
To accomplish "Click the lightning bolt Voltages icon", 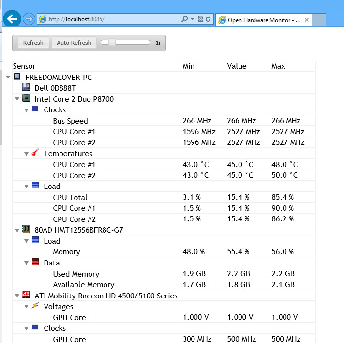I will [x=35, y=305].
